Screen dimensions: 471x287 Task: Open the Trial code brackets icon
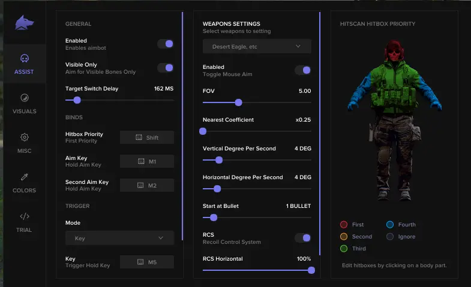25,216
